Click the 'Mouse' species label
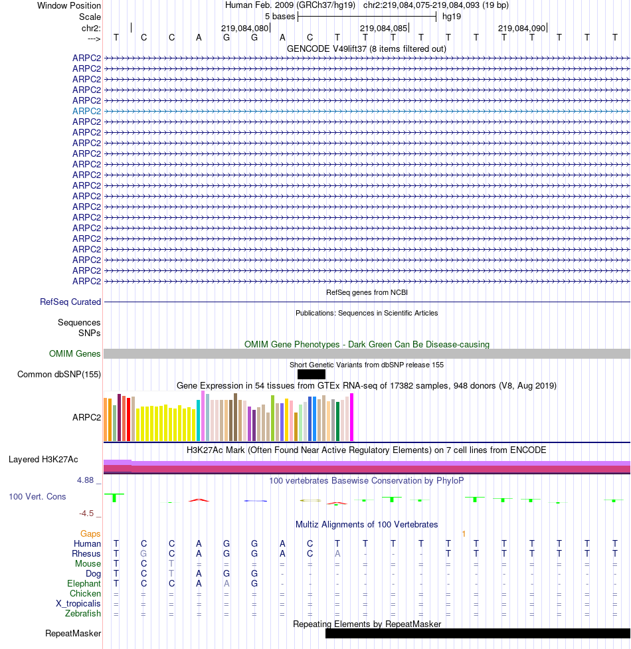 click(x=88, y=563)
